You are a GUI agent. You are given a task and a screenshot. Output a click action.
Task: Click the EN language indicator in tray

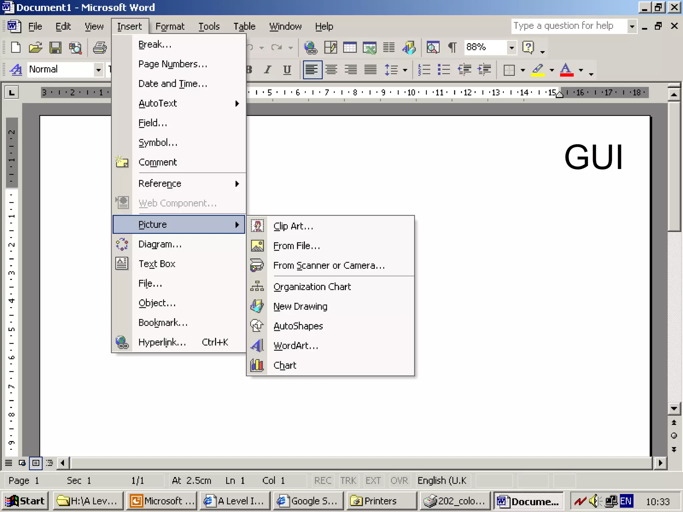[626, 501]
